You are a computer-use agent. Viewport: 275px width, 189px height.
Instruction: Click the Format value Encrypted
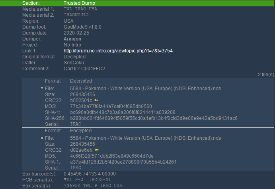click(x=81, y=131)
